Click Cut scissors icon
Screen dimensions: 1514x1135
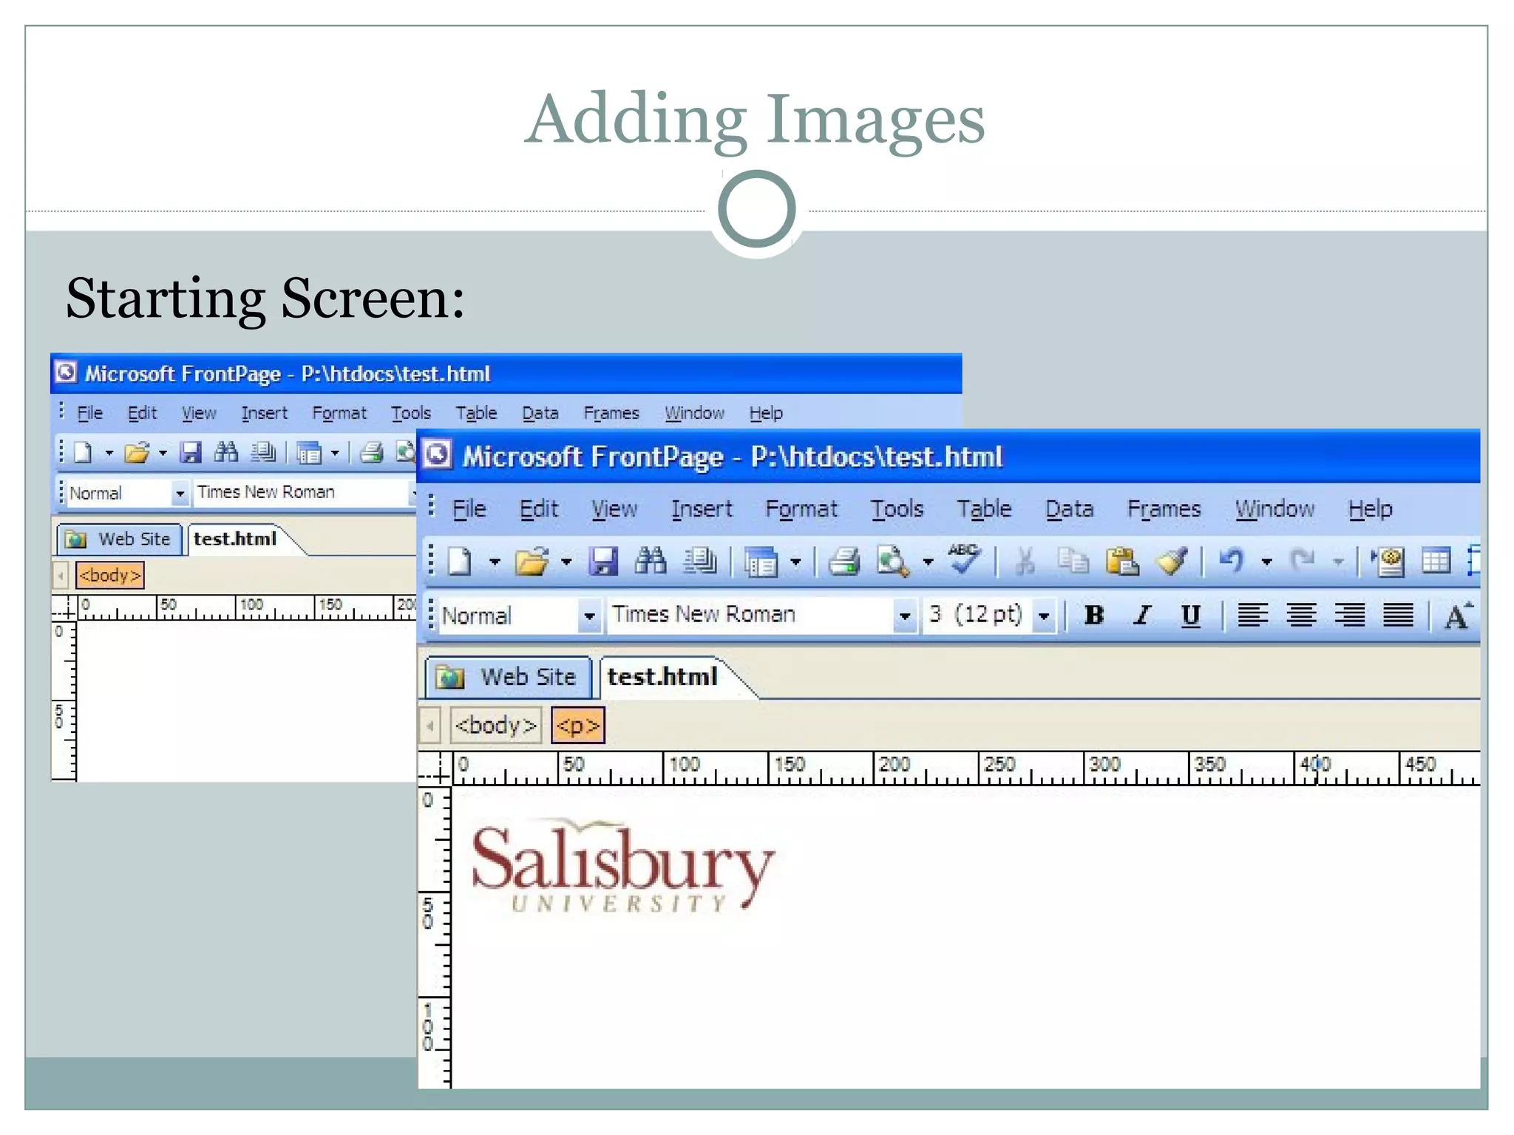pos(1025,562)
